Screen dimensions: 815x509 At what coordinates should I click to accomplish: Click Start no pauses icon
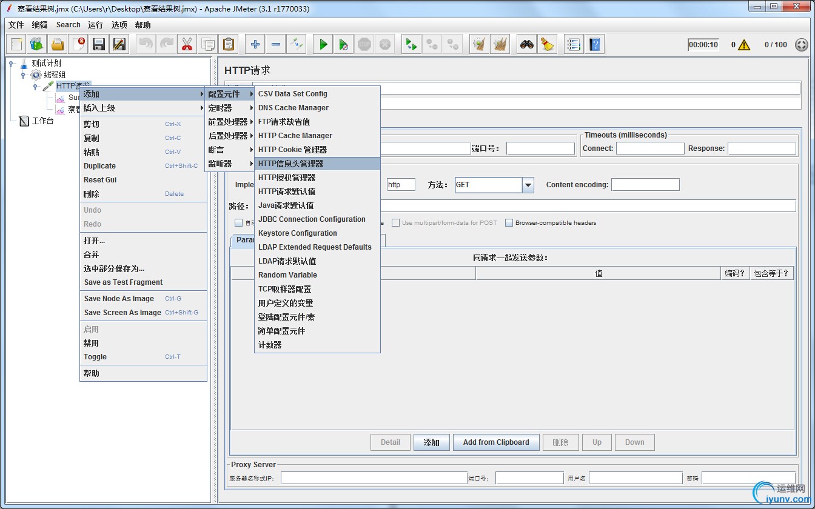(344, 44)
